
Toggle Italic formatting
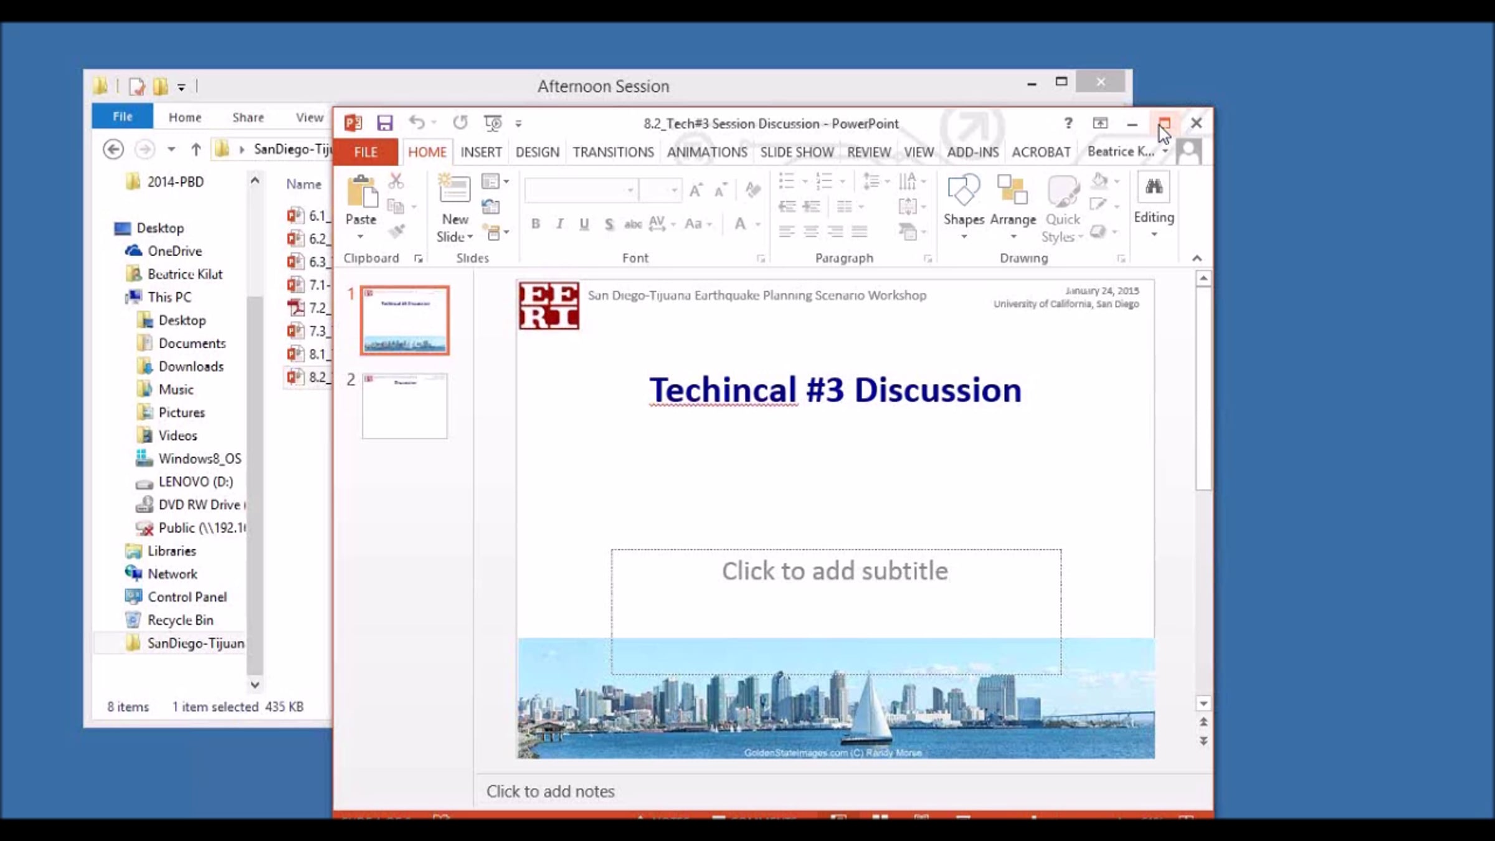click(x=559, y=224)
